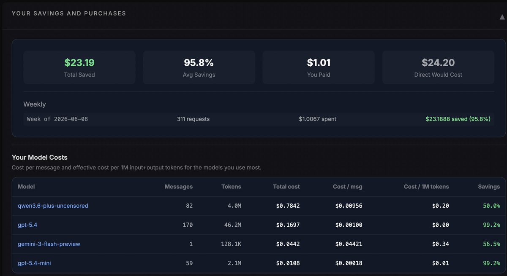
Task: Click the $0.01 cost per 1M tokens cell
Action: tap(441, 263)
